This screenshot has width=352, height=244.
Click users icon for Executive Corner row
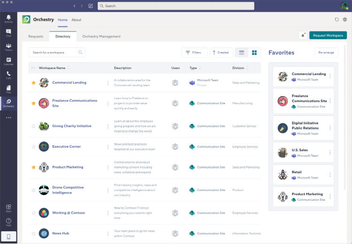tap(175, 146)
